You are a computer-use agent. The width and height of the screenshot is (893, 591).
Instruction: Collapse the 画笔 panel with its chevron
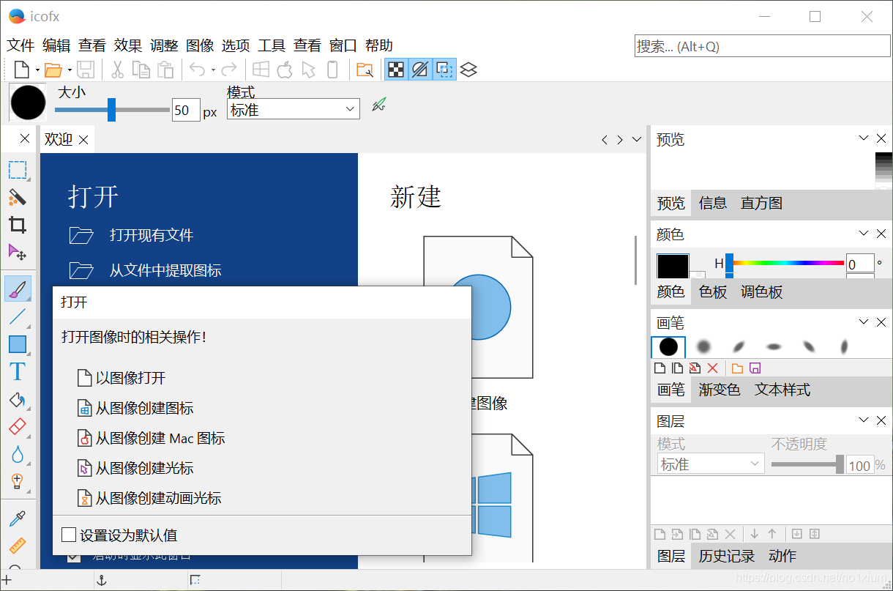pos(864,322)
